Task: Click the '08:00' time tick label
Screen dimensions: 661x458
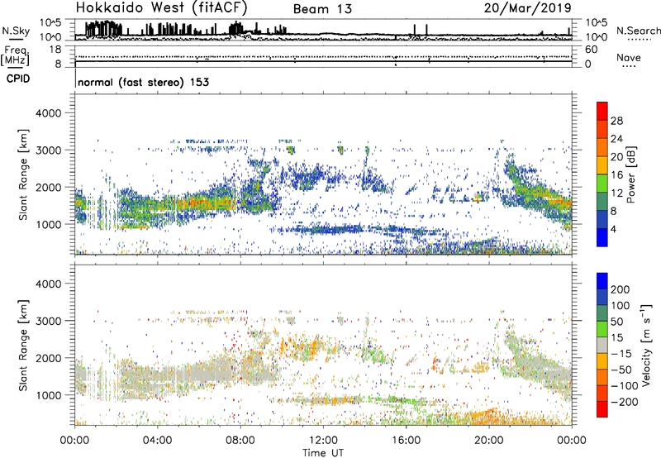Action: (240, 441)
